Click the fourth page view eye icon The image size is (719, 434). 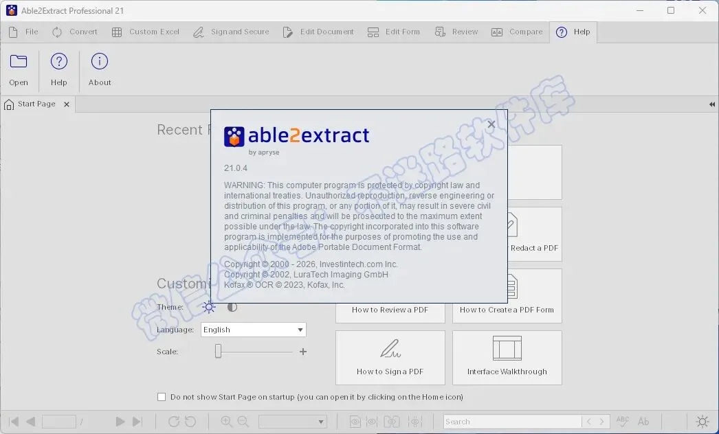(x=415, y=422)
